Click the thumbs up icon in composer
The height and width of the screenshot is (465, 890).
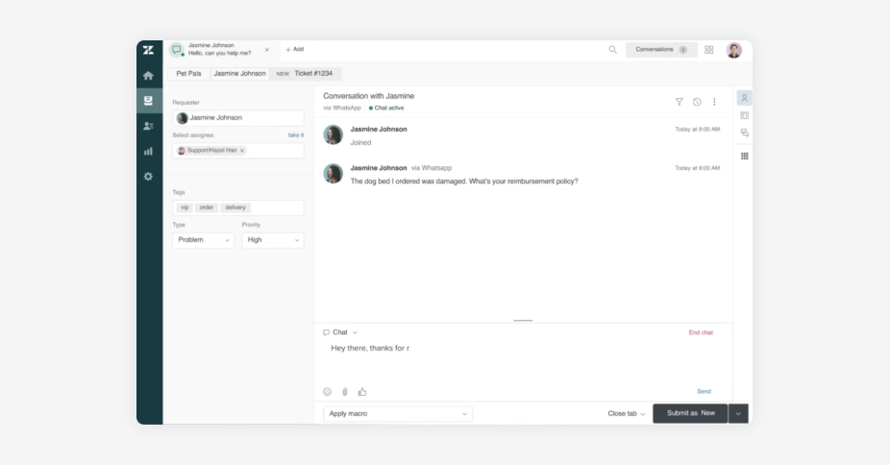click(362, 392)
